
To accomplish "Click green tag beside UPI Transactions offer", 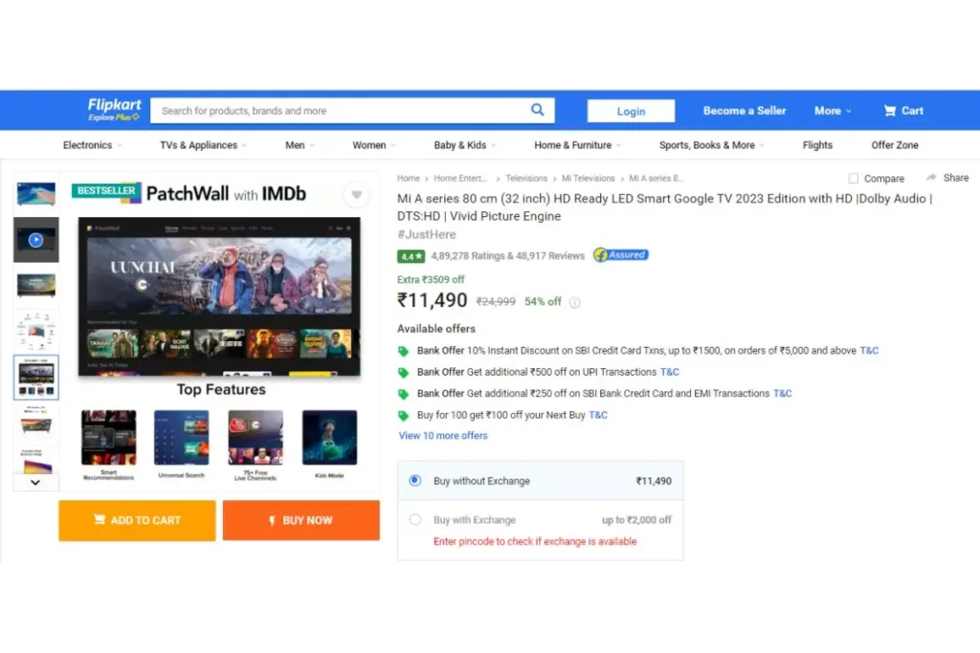I will (404, 373).
